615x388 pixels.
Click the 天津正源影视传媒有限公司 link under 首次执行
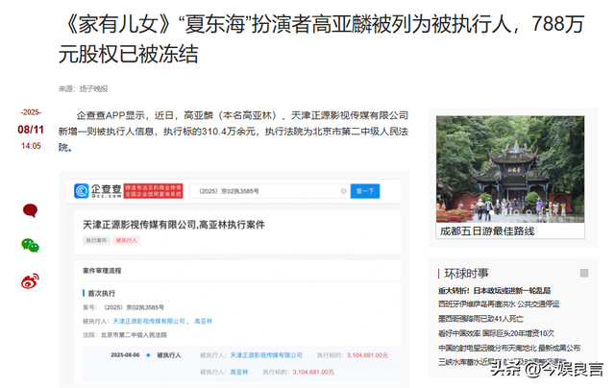point(149,321)
